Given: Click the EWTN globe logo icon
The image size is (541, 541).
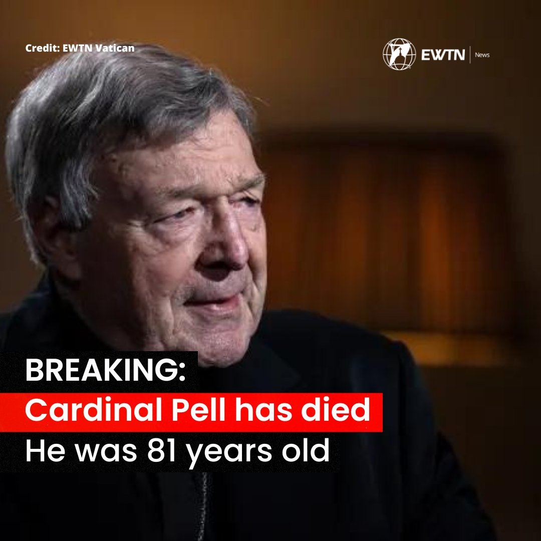Looking at the screenshot, I should pyautogui.click(x=399, y=54).
